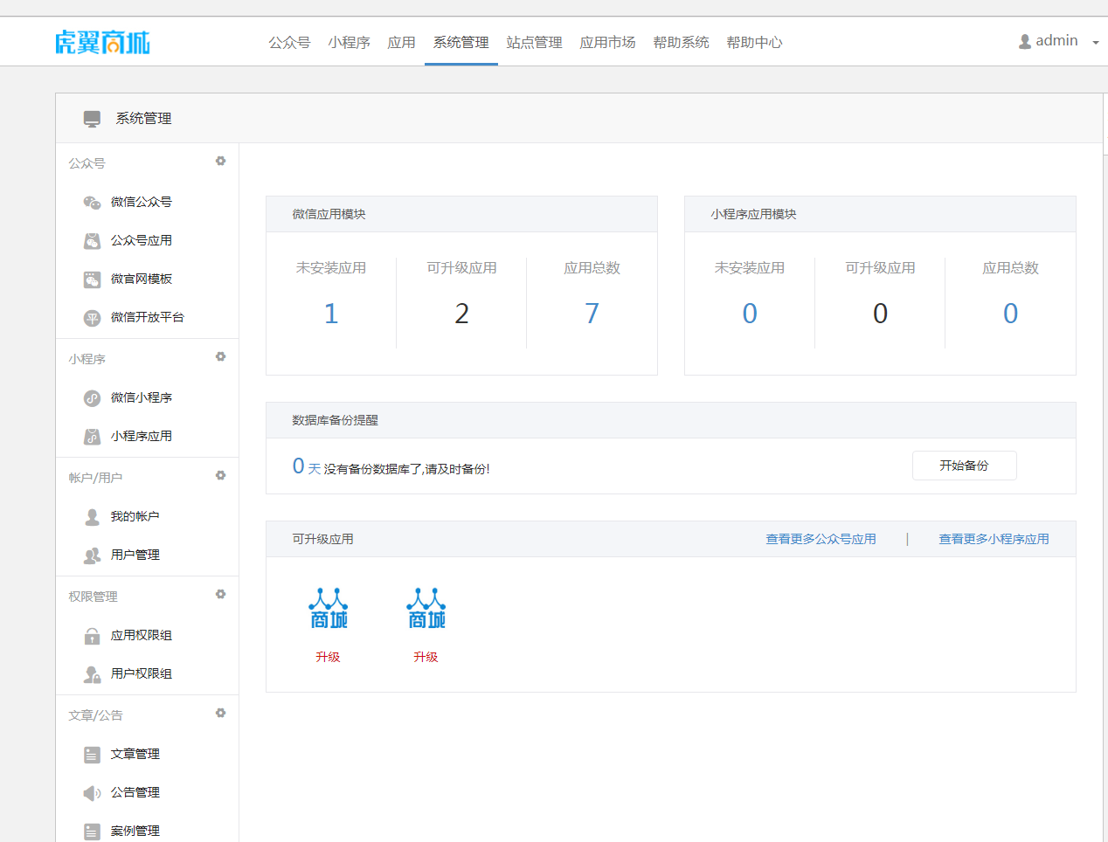Click the gear icon beside 小程序 section

coord(221,356)
